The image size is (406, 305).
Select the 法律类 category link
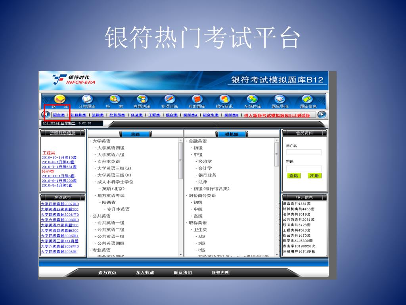pyautogui.click(x=98, y=115)
